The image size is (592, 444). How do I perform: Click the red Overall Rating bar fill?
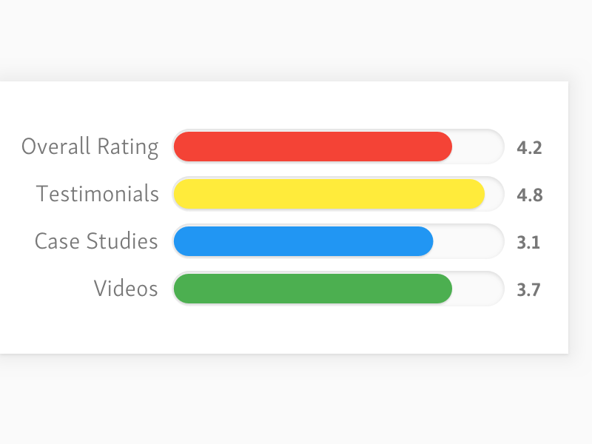pyautogui.click(x=311, y=147)
